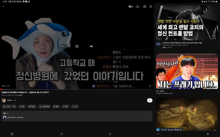
Task: Open the video settings gear
Action: pos(151,7)
